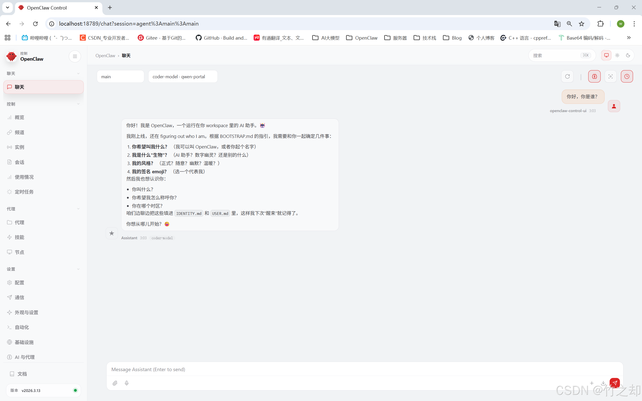Switch to dark theme with moon icon
This screenshot has width=642, height=401.
coord(628,55)
